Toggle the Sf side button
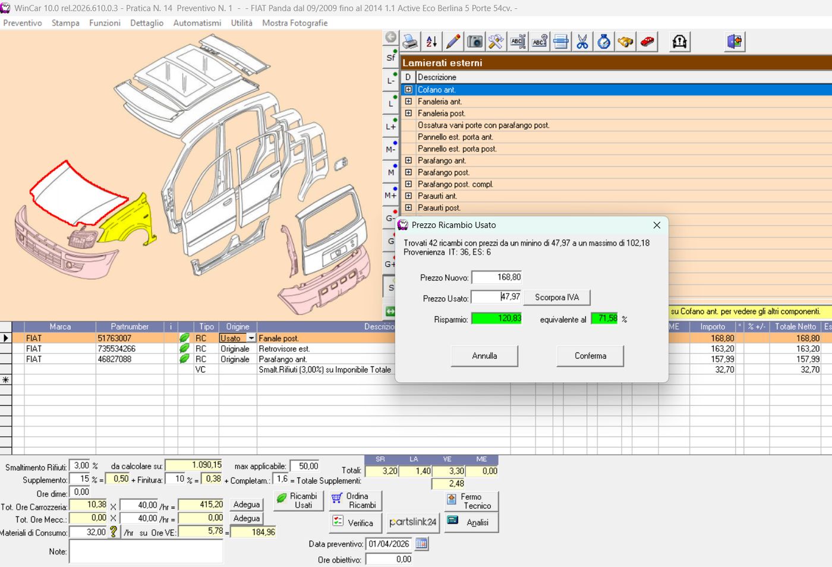 tap(390, 57)
